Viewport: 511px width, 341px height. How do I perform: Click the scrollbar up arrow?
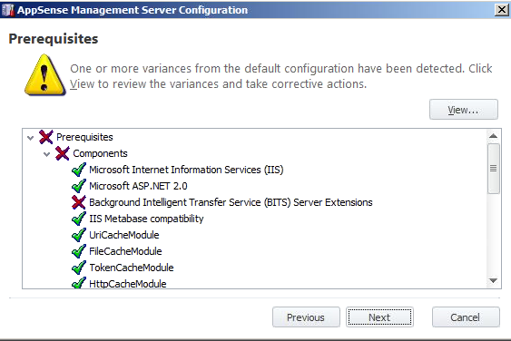493,136
